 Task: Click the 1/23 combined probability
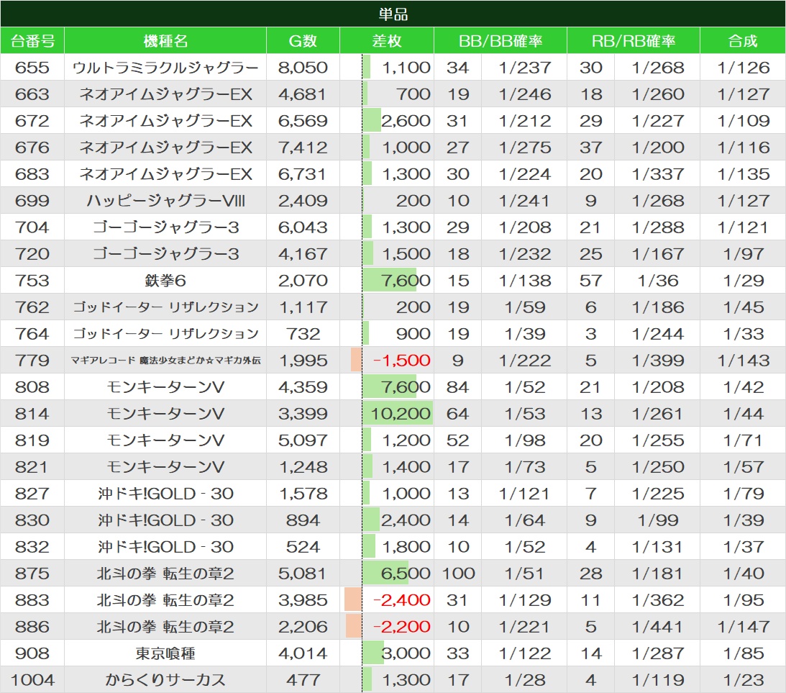(743, 679)
